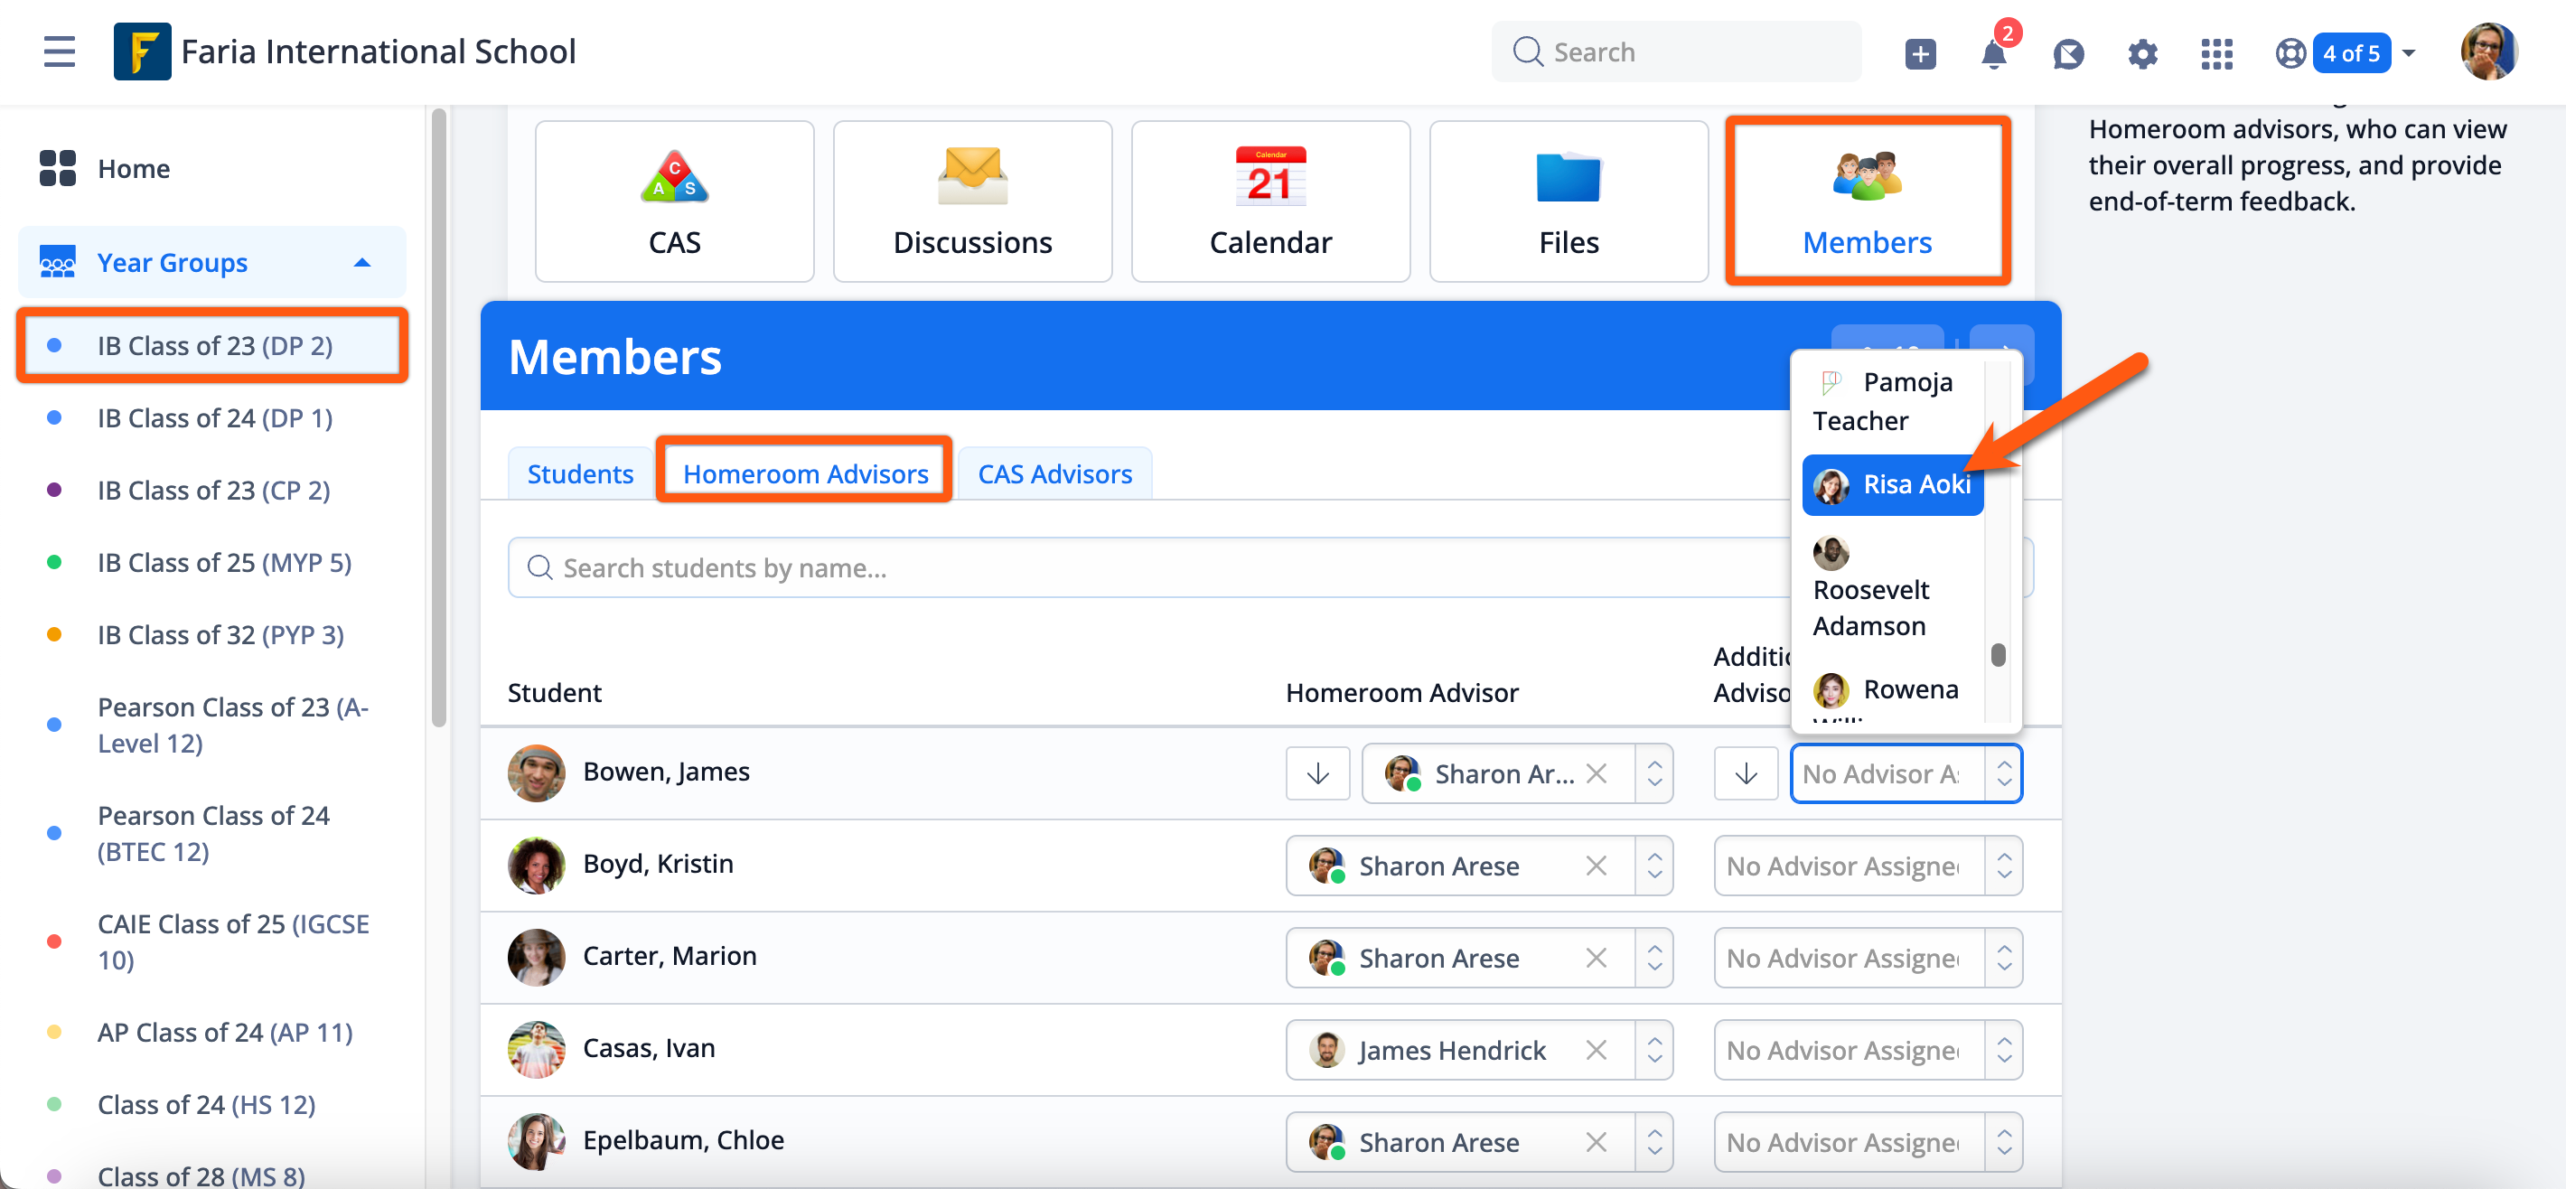Open the Calendar tile
The height and width of the screenshot is (1189, 2566).
coord(1269,201)
